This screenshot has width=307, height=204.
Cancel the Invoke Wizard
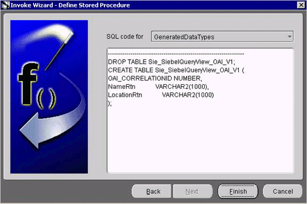282,191
